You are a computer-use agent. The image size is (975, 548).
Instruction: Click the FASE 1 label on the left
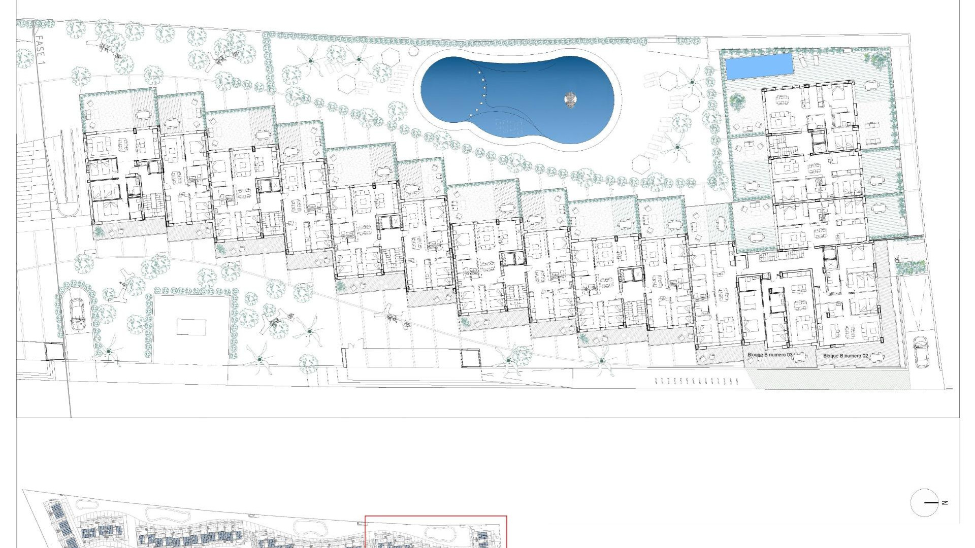coord(41,48)
